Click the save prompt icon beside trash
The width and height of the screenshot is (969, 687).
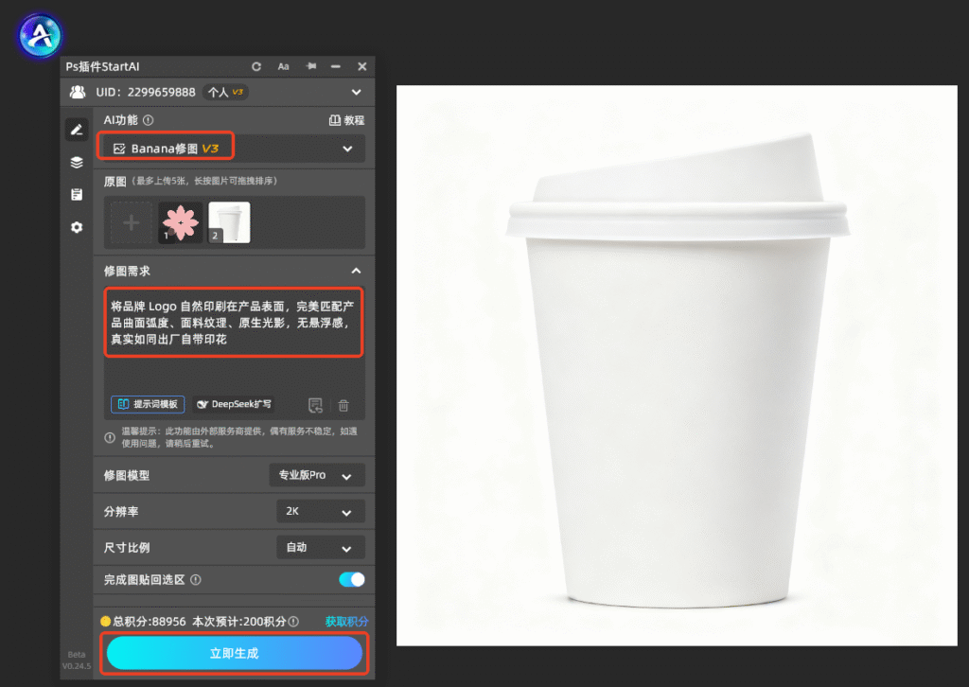pos(315,405)
